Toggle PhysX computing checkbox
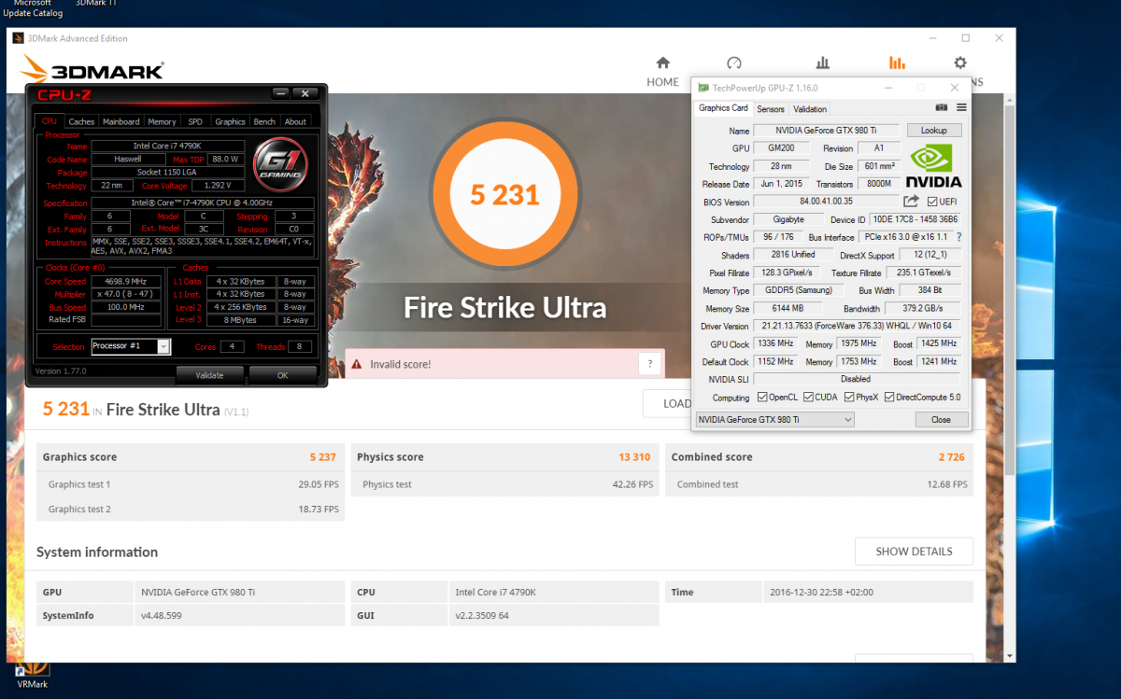Image resolution: width=1121 pixels, height=699 pixels. (x=849, y=398)
